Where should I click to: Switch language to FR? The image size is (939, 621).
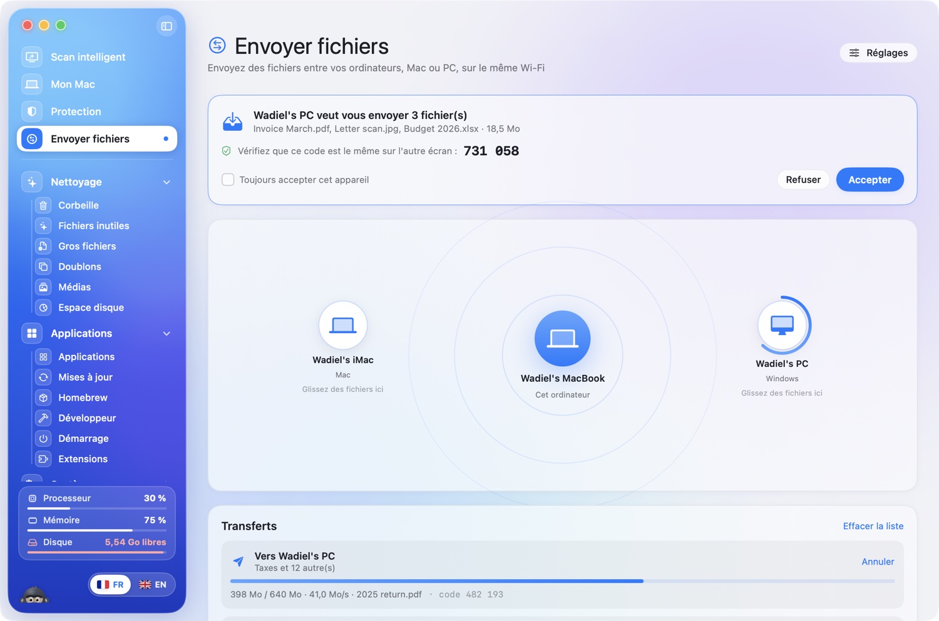point(110,585)
